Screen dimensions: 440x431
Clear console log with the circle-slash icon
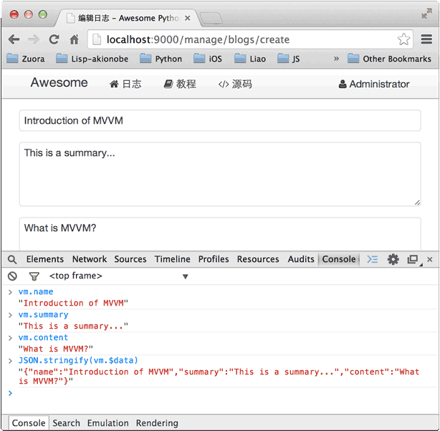(12, 276)
